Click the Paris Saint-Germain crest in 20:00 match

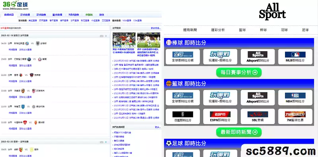(29, 59)
